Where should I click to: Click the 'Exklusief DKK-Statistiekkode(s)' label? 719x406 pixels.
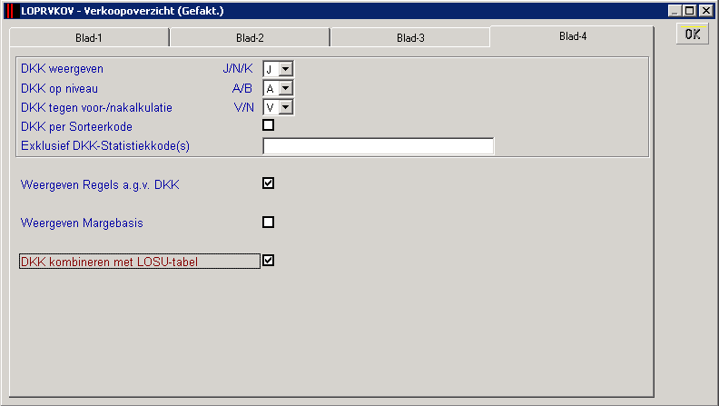(105, 146)
